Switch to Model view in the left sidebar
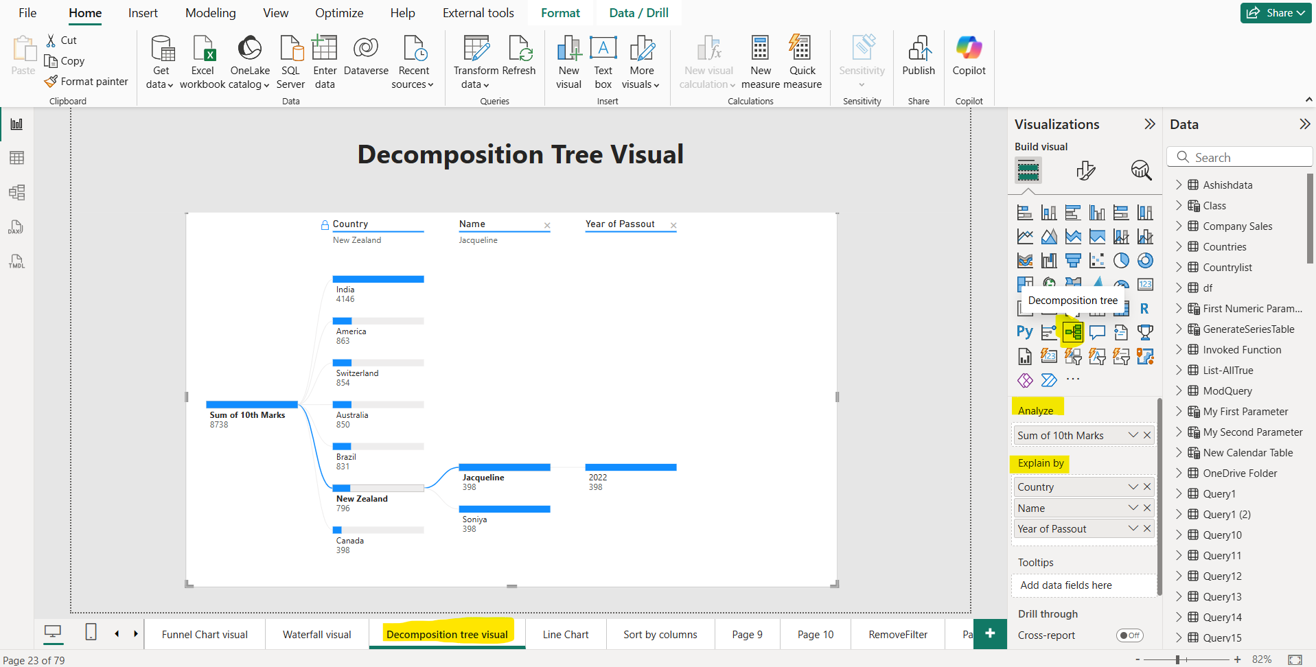 [x=16, y=192]
